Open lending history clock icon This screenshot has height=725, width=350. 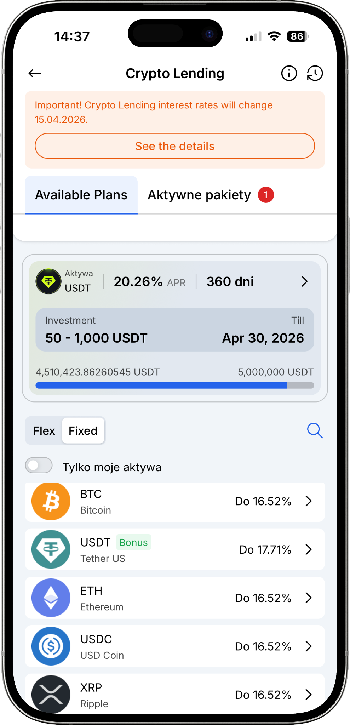(x=315, y=73)
